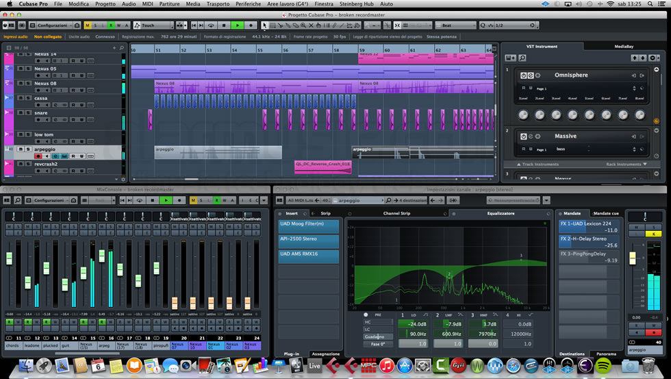Disable record on arpeggio track
This screenshot has height=379, width=671.
[38, 156]
